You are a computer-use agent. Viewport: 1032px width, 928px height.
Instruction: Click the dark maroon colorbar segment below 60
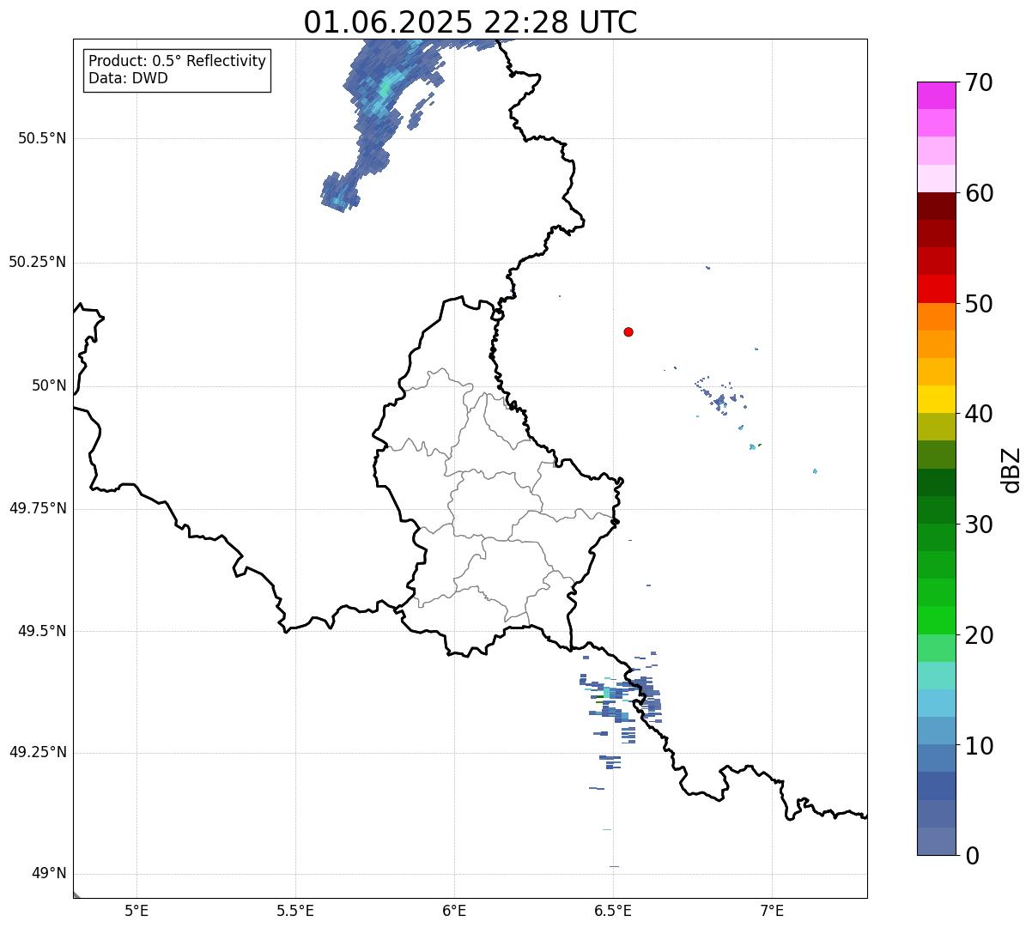point(936,206)
